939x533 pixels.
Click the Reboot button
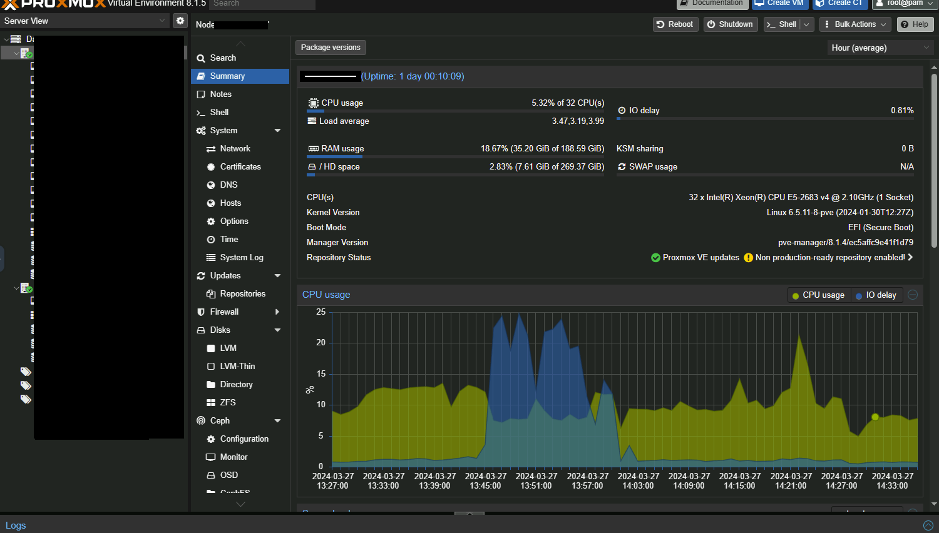(x=675, y=24)
